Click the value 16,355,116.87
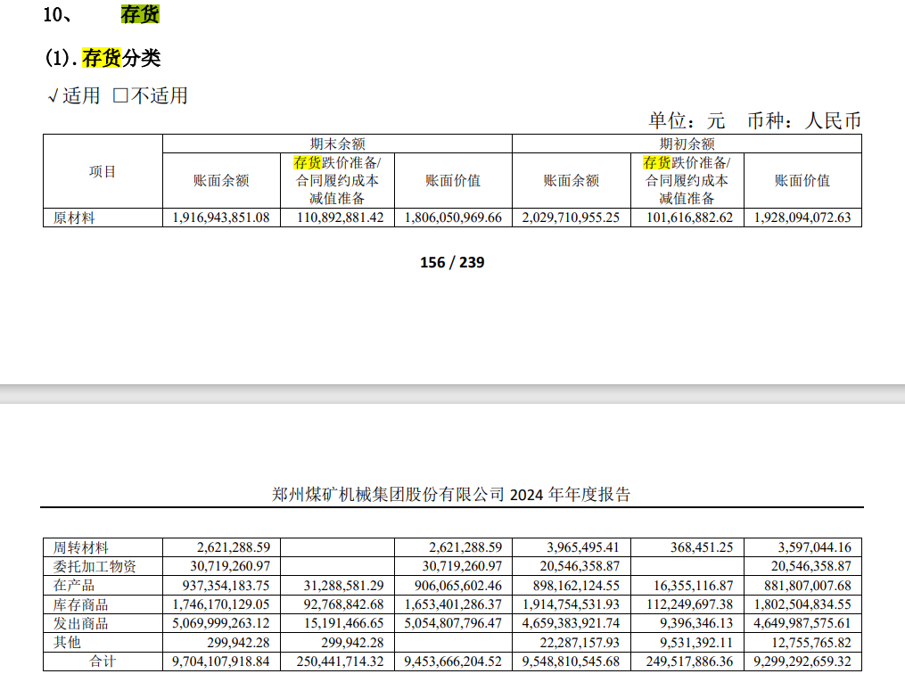 (x=693, y=585)
